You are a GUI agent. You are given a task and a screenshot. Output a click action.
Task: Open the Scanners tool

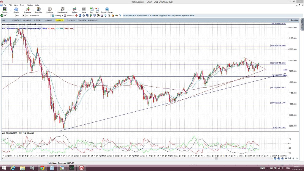click(x=27, y=10)
